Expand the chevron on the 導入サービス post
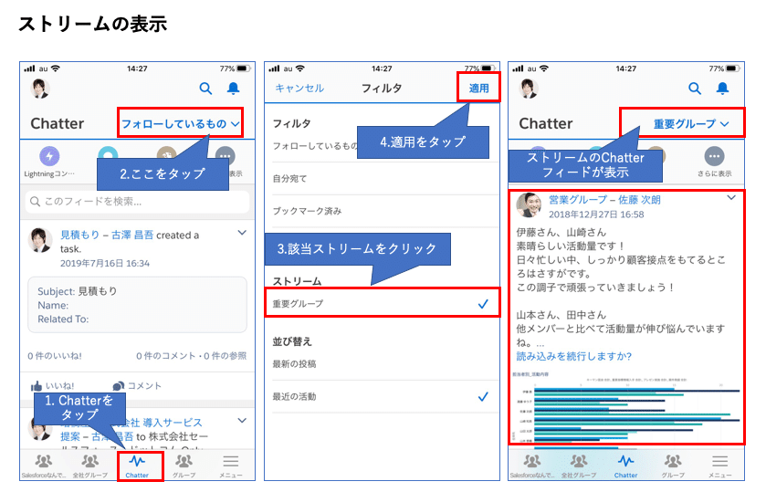Screen dimensions: 766x492 (x=242, y=420)
